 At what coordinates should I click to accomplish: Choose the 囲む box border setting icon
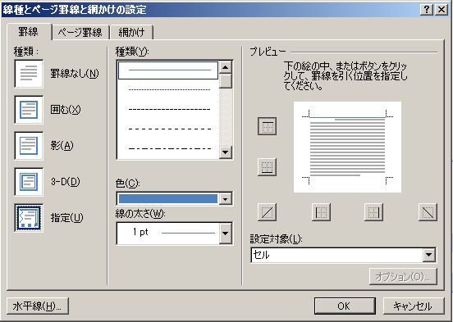pyautogui.click(x=29, y=110)
